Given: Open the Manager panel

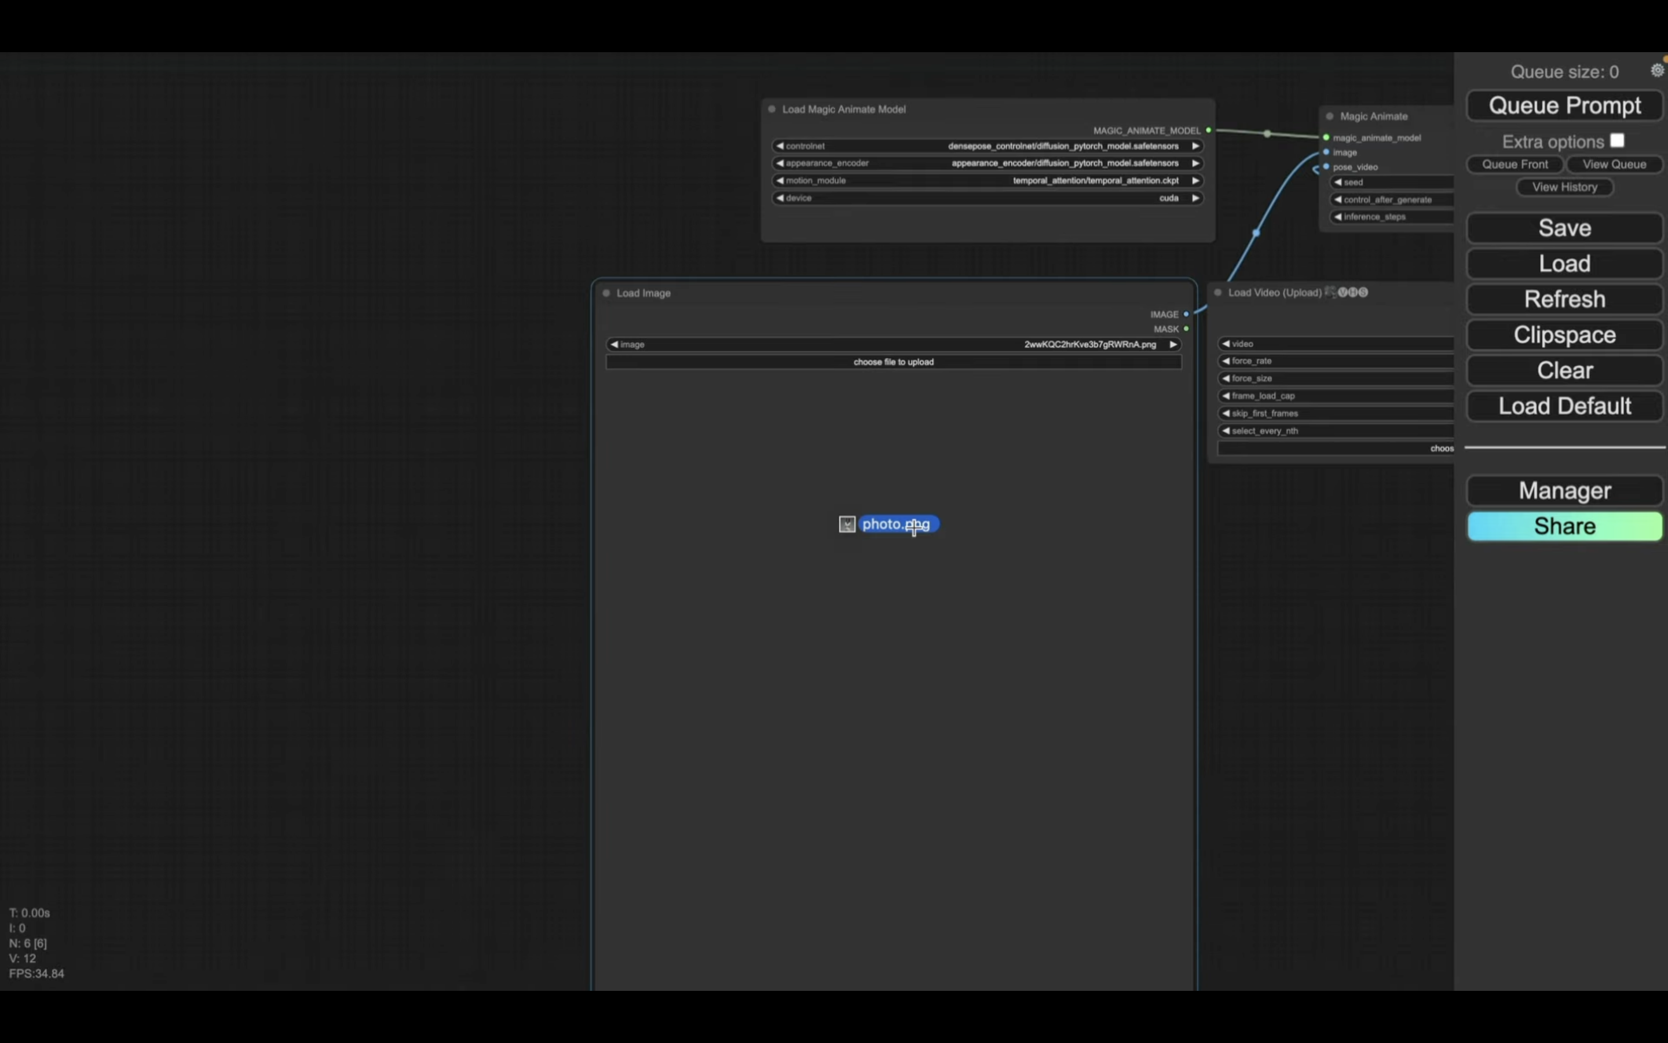Looking at the screenshot, I should (x=1564, y=490).
